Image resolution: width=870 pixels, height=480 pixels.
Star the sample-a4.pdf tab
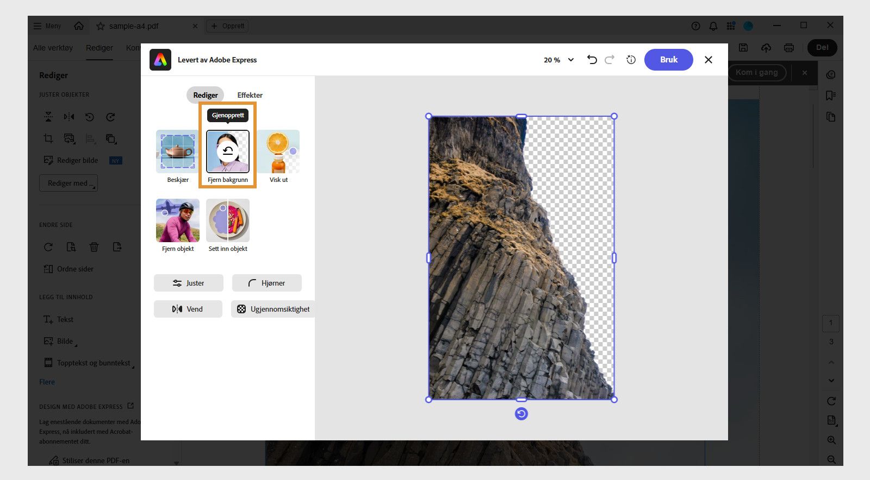coord(101,26)
